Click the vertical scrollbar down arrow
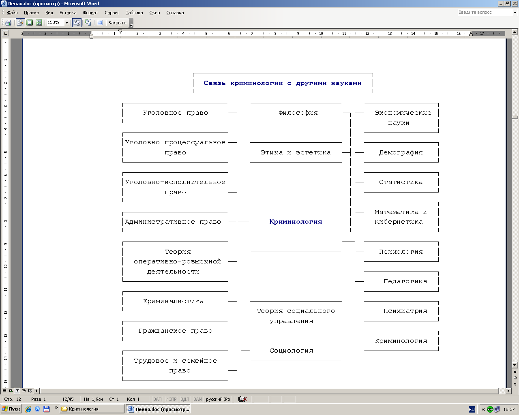 point(515,365)
